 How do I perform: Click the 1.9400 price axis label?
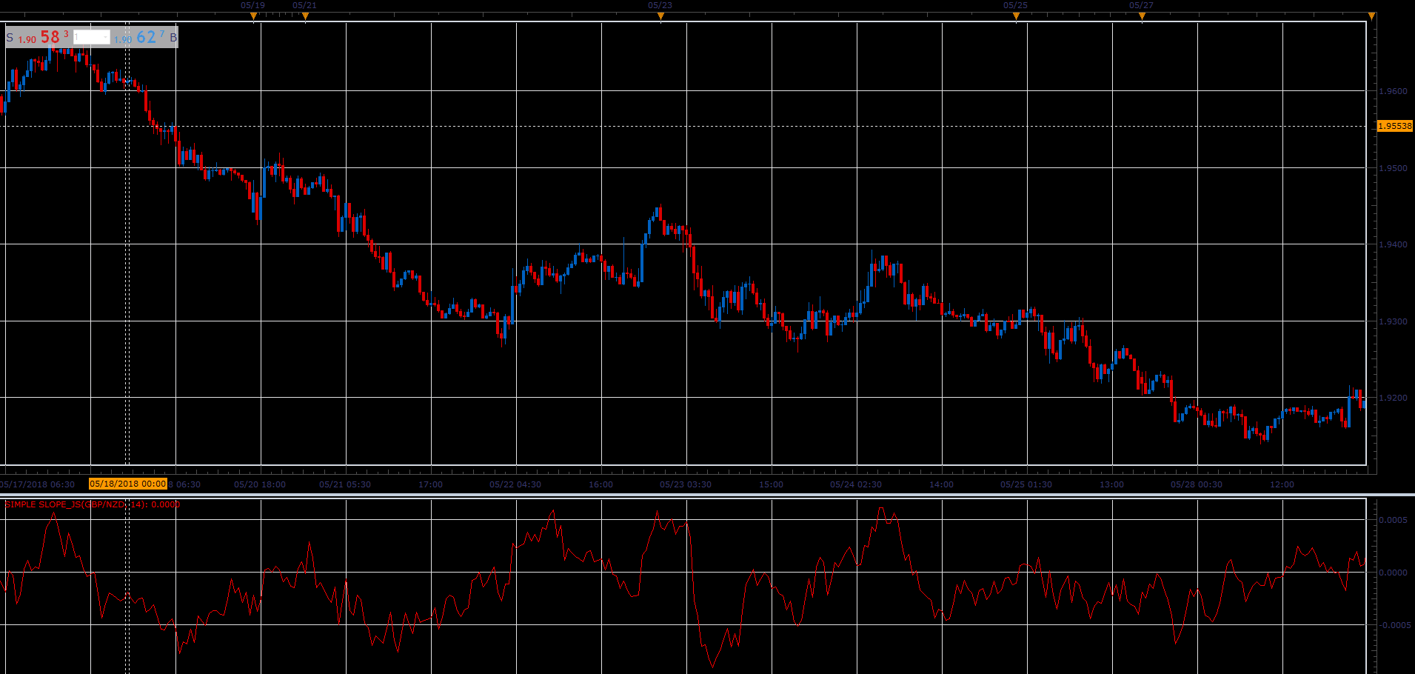[x=1393, y=244]
